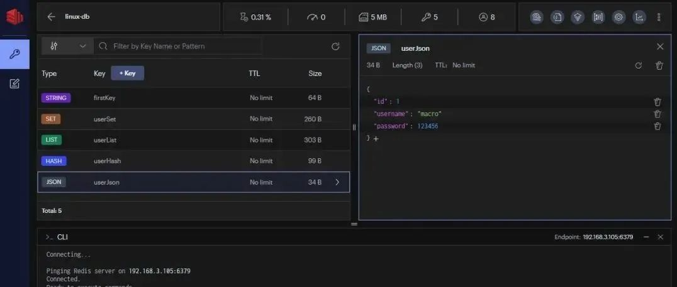Edit the id value 1
This screenshot has width=677, height=287.
click(x=398, y=102)
